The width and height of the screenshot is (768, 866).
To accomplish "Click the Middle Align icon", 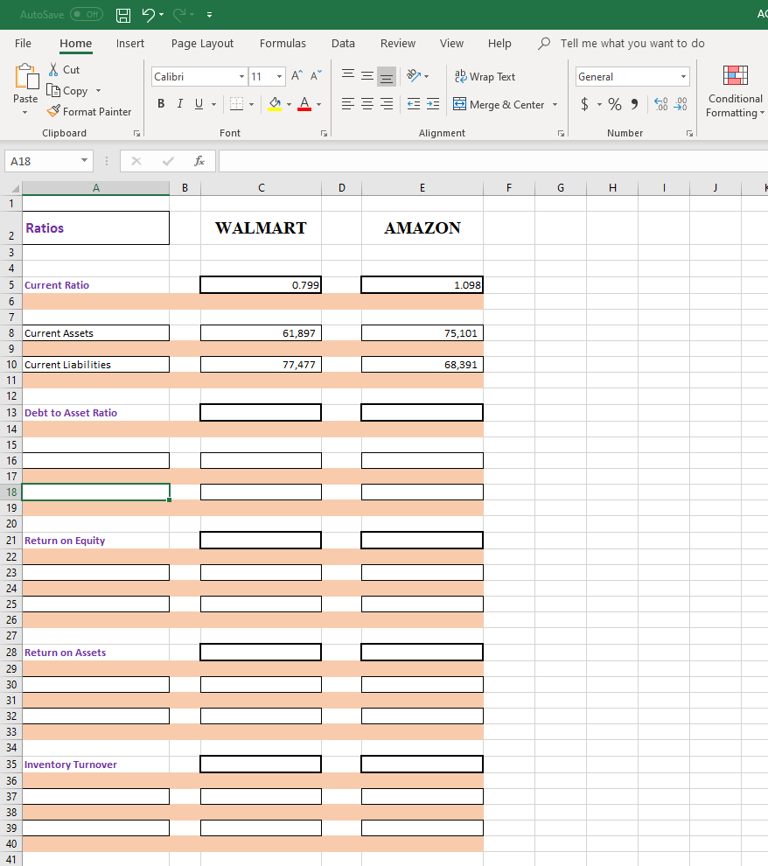I will 367,75.
